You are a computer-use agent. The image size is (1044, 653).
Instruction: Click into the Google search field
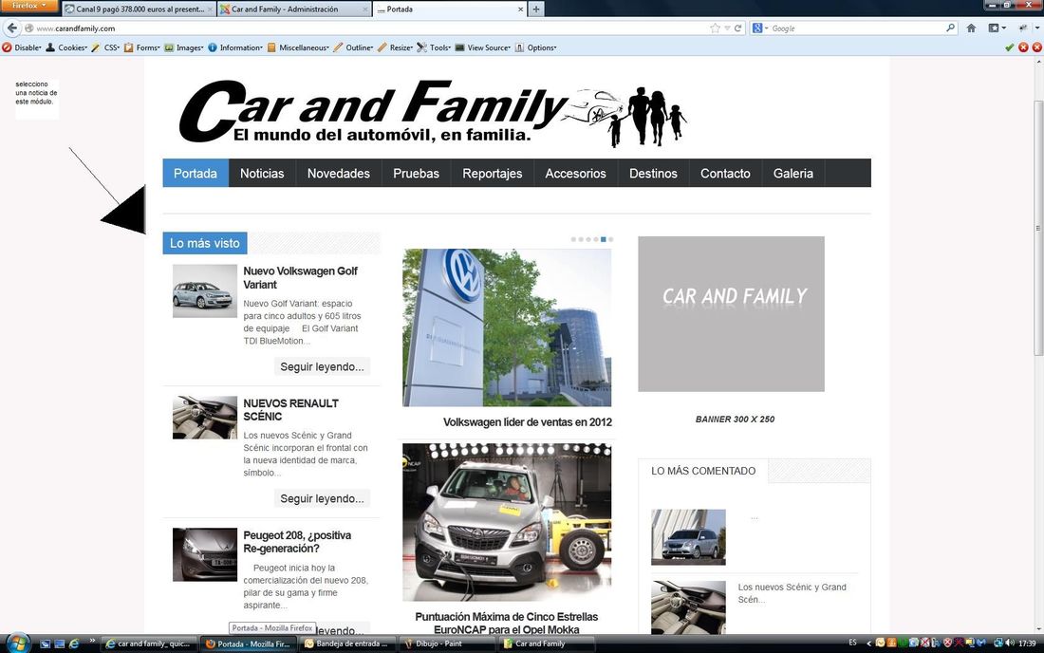pos(855,28)
